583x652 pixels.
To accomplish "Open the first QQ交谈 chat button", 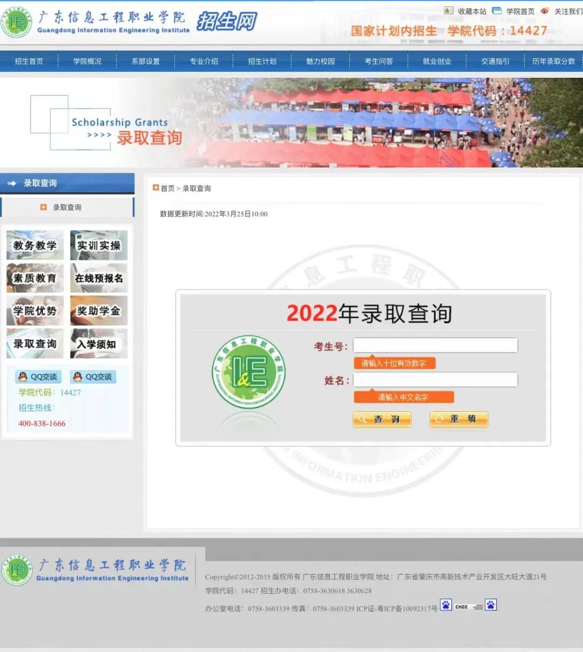I will pyautogui.click(x=38, y=377).
